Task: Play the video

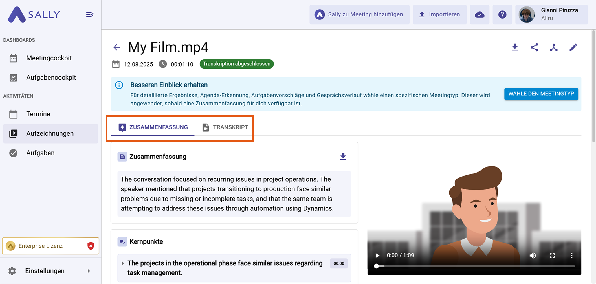Action: 377,256
